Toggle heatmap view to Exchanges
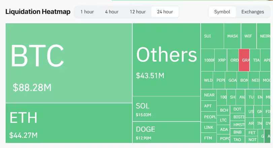273x148 pixels. [x=252, y=12]
